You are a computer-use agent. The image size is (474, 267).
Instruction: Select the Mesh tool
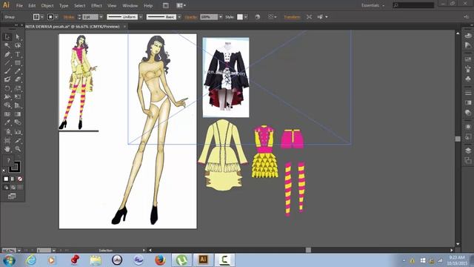tap(7, 114)
